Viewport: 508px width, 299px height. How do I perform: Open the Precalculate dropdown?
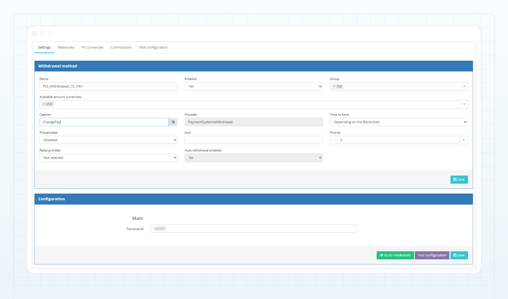click(x=108, y=140)
